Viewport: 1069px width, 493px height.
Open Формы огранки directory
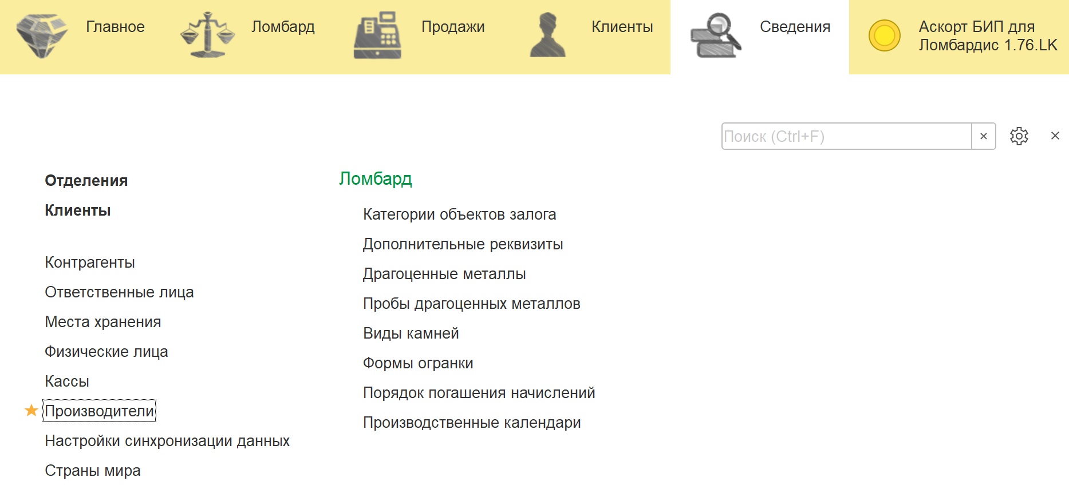[418, 363]
